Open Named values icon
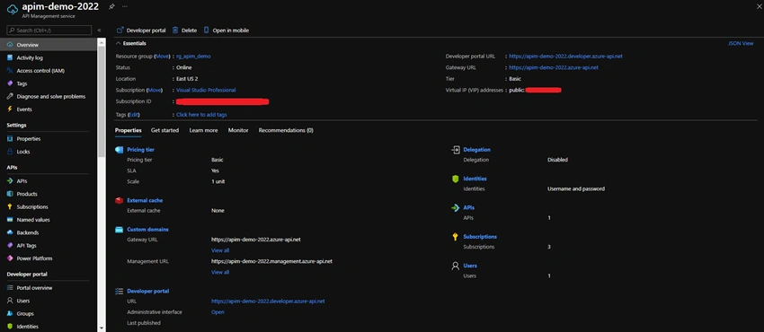Screen dimensions: 764x332 tap(10, 220)
